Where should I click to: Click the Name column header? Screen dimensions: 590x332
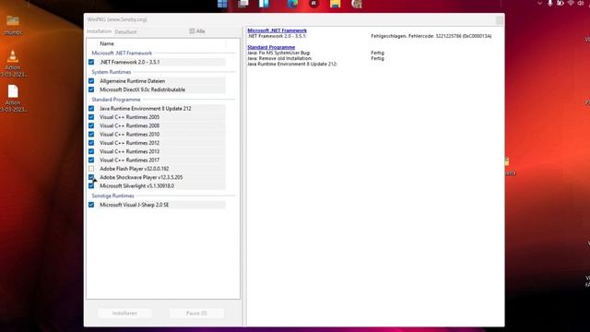tap(107, 43)
